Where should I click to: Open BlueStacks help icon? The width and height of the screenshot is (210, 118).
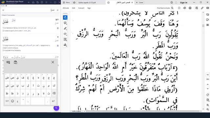(x=42, y=2)
